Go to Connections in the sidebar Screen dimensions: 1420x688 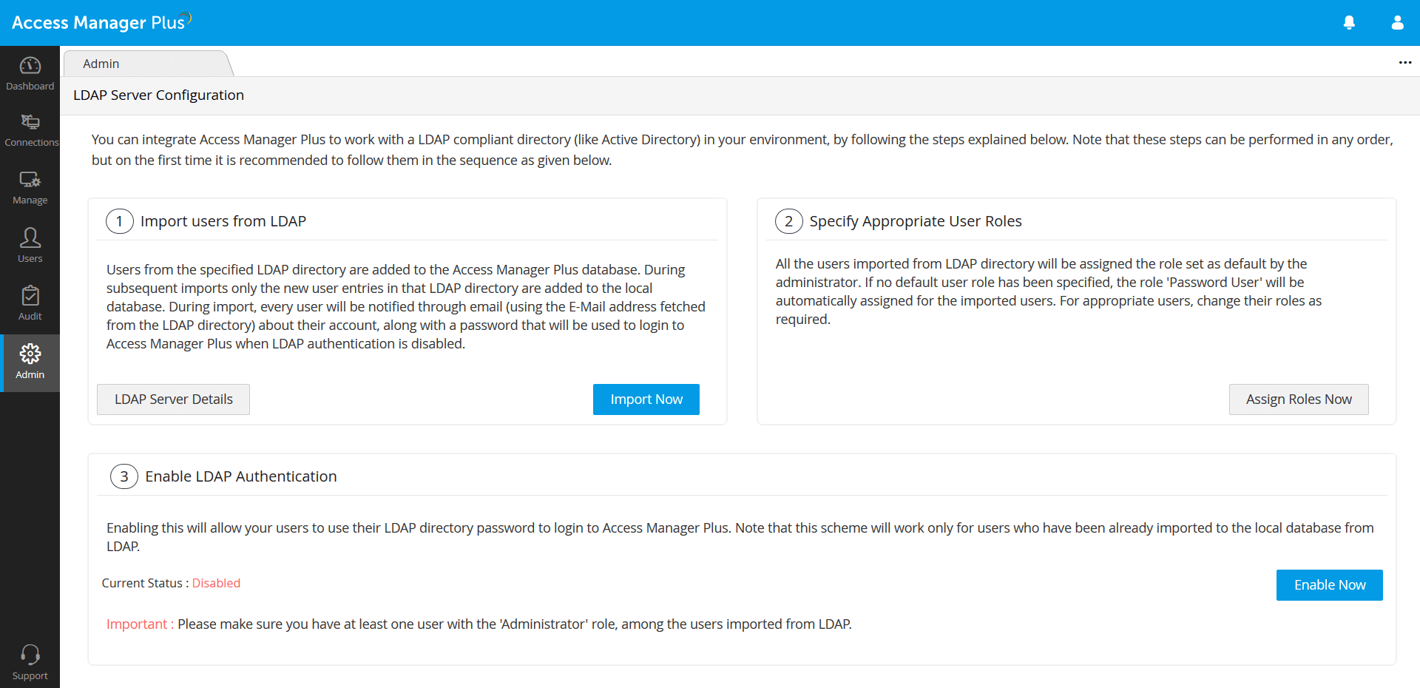[30, 131]
